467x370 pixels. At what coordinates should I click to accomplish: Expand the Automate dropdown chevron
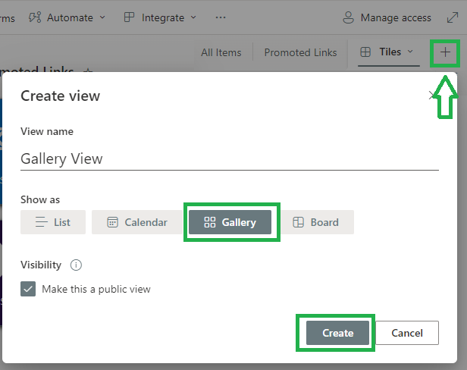click(x=102, y=17)
